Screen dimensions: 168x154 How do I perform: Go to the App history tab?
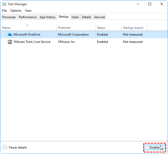pos(47,17)
